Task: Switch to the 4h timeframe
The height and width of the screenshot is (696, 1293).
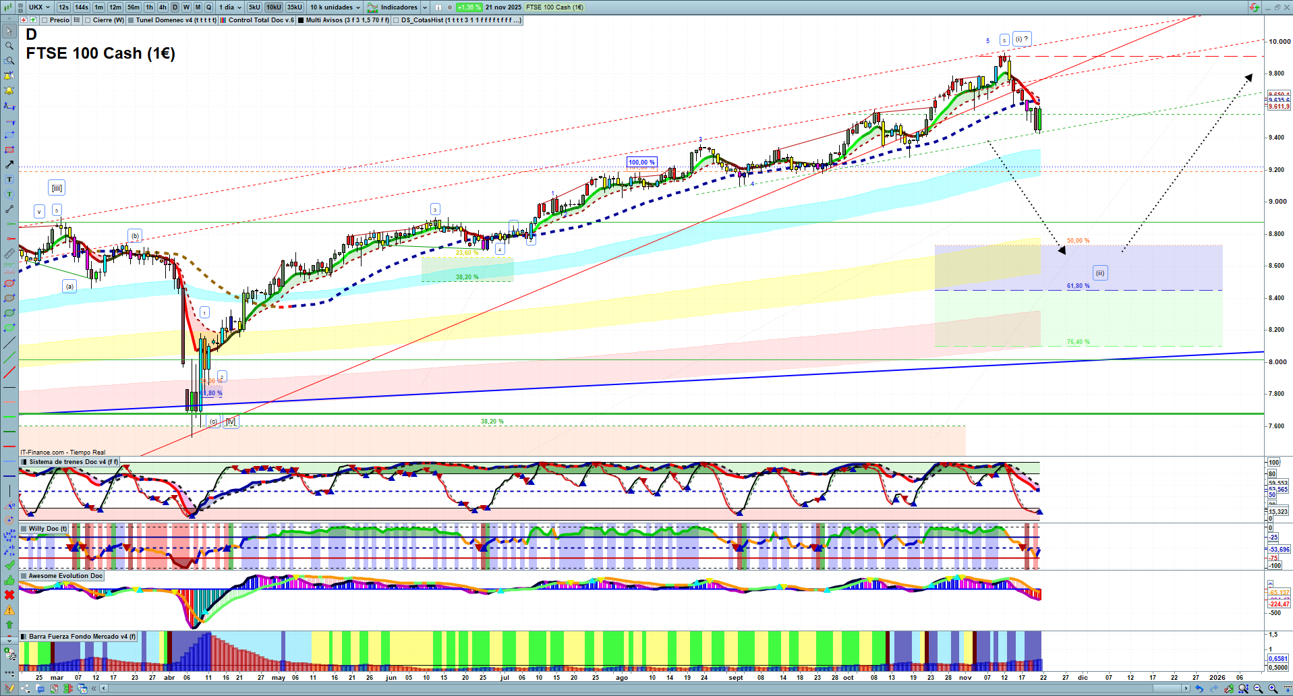Action: click(163, 7)
